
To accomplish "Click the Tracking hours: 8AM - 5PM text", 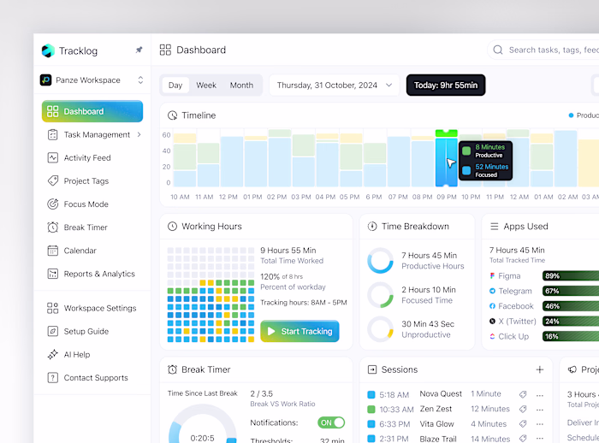I will pyautogui.click(x=304, y=303).
